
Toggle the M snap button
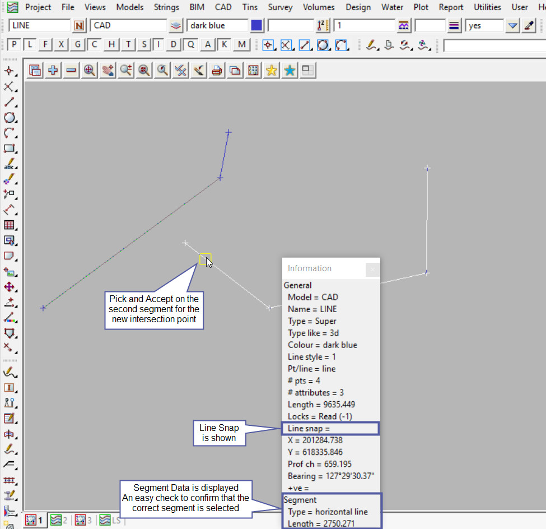(x=241, y=45)
